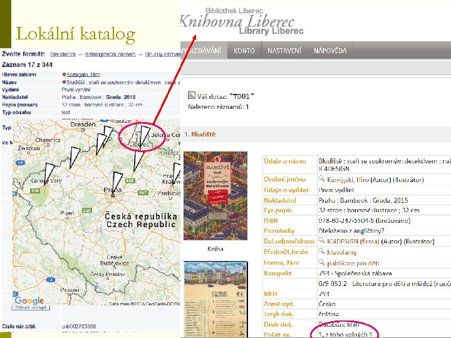Follow the IC4DESIGN (firma) link
Viewport: 451px width, 338px height.
(x=353, y=241)
